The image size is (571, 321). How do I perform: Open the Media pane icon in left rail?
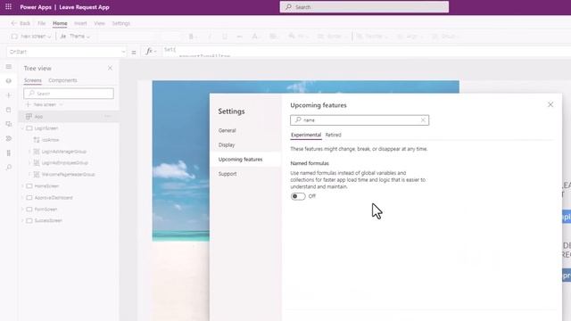(x=9, y=124)
